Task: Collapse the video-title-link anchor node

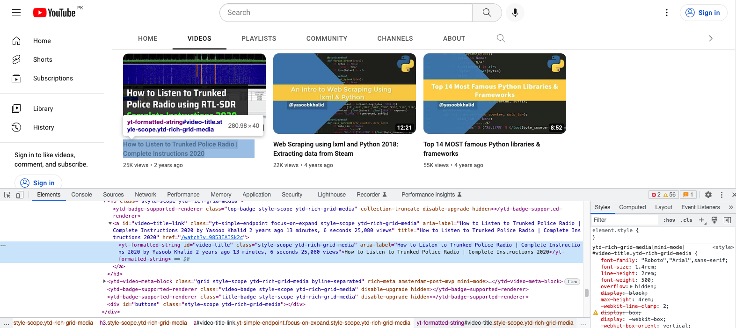Action: tap(110, 224)
